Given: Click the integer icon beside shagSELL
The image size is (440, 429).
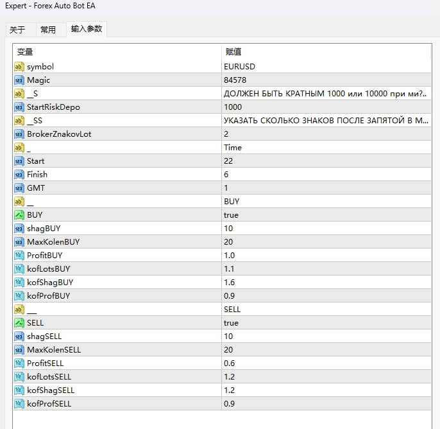Looking at the screenshot, I should tap(19, 337).
